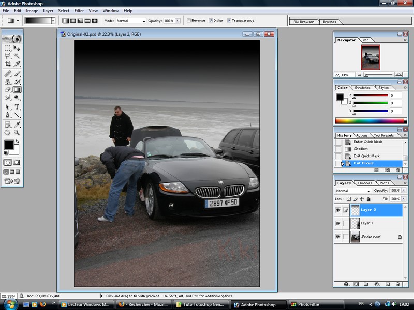
Task: Click the Diamond Gradient style icon
Action: [95, 21]
